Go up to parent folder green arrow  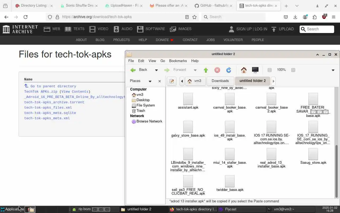click(x=206, y=70)
